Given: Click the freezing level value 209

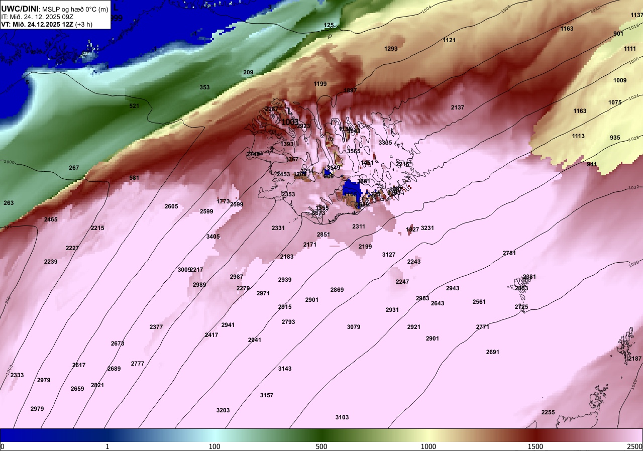Looking at the screenshot, I should (x=248, y=72).
